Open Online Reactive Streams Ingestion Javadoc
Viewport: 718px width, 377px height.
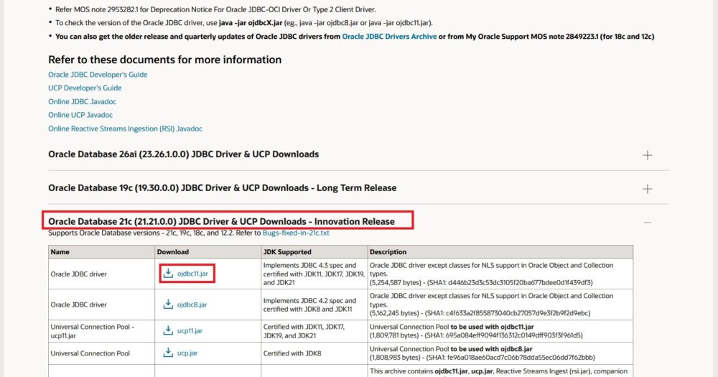[125, 129]
